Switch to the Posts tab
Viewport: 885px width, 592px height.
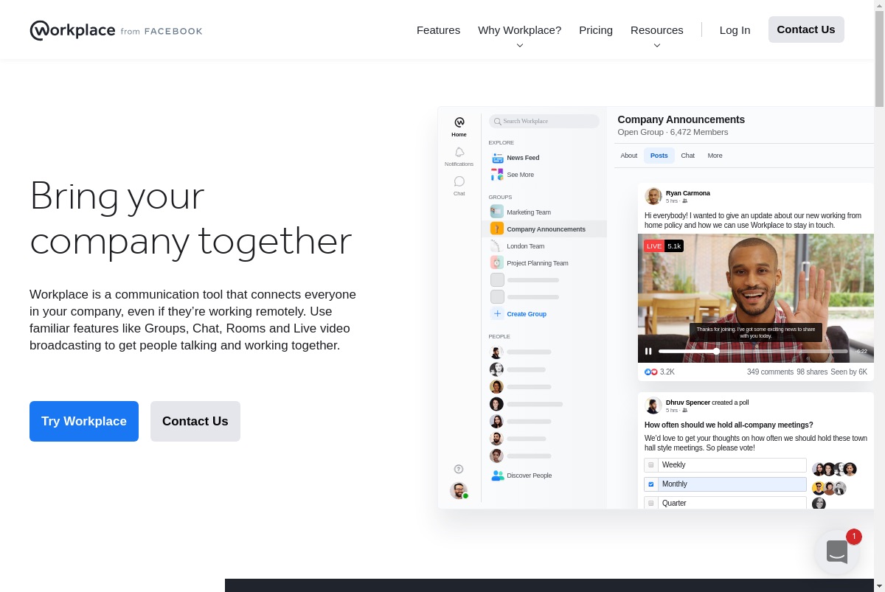(659, 156)
